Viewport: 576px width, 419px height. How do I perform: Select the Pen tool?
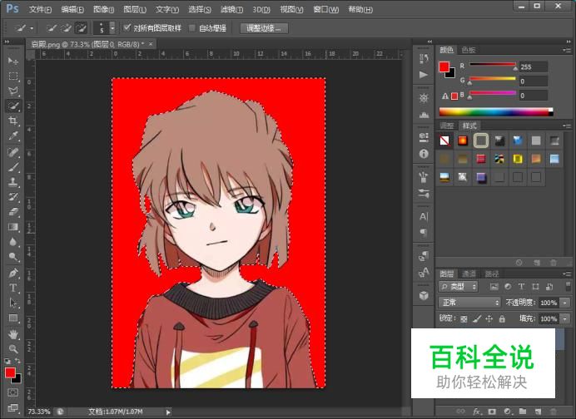[x=13, y=273]
